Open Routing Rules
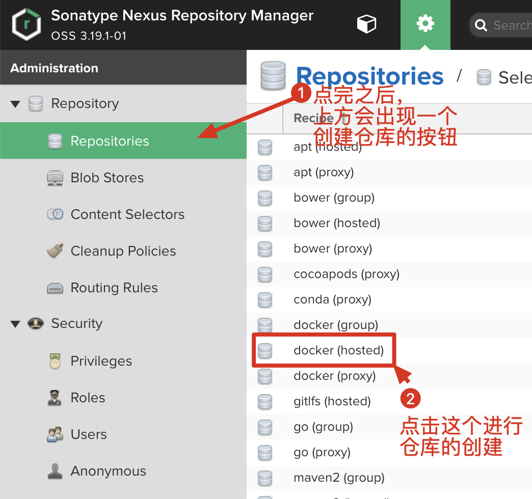532x499 pixels. pyautogui.click(x=114, y=288)
